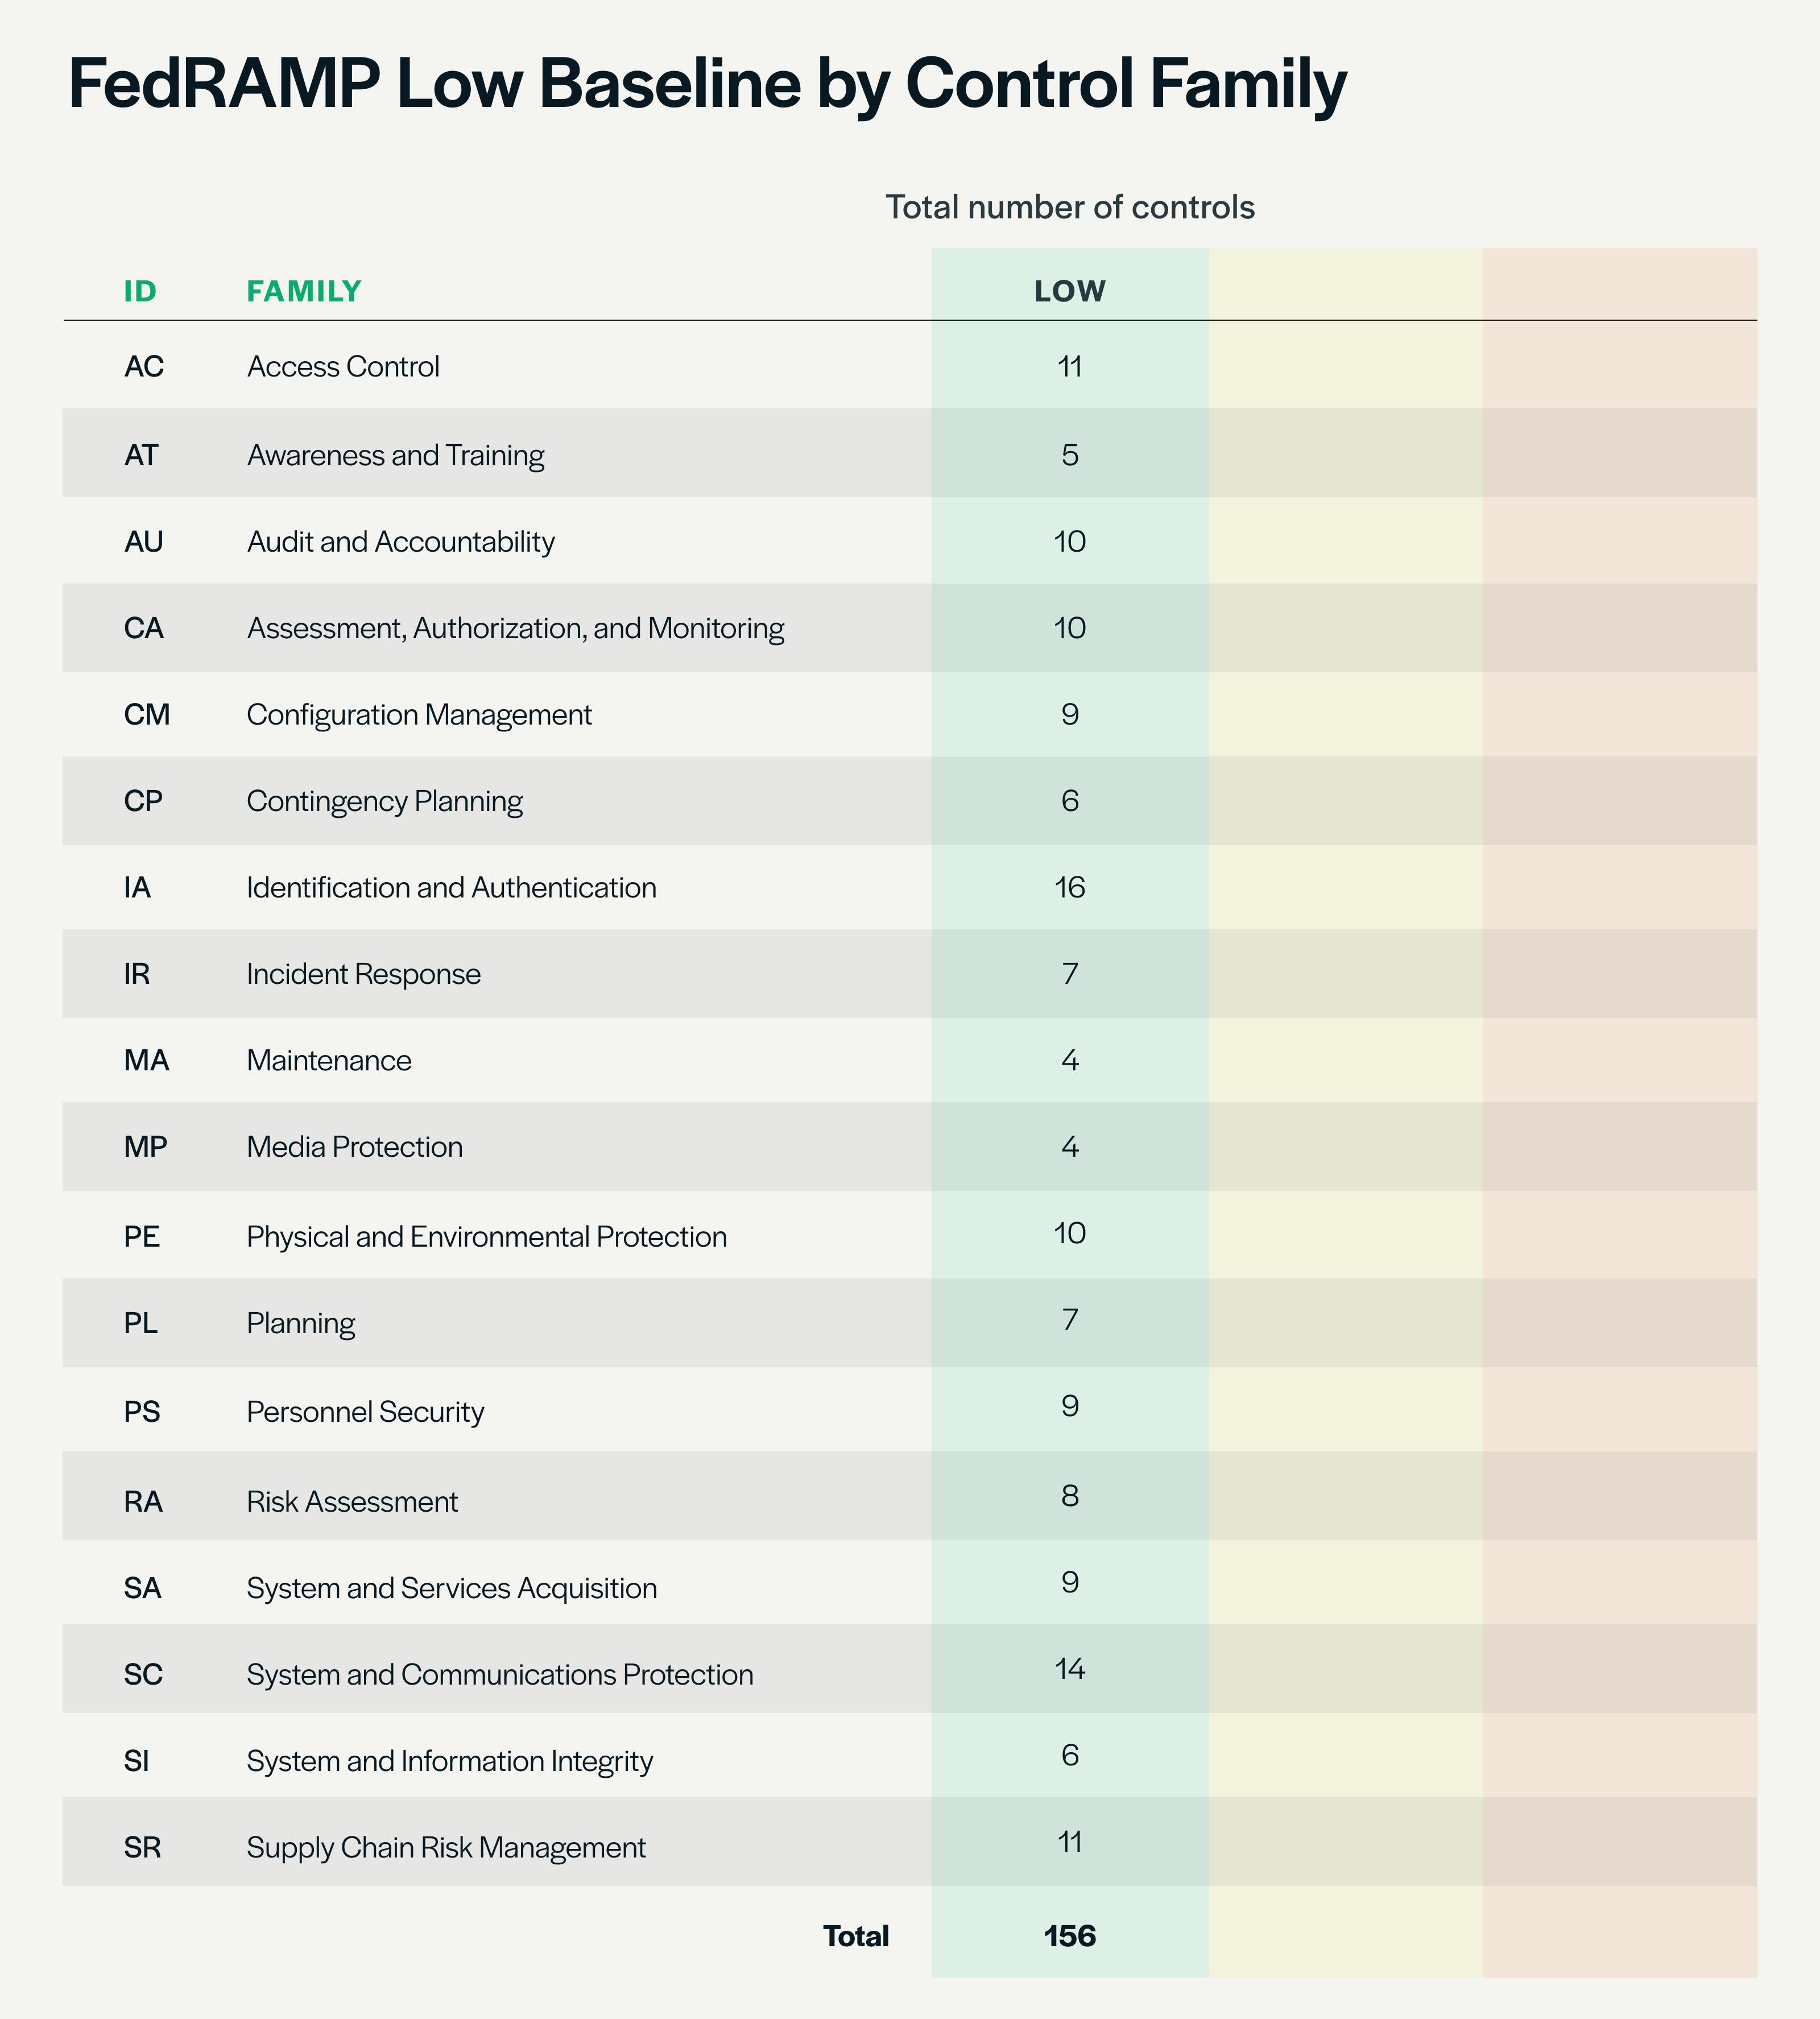The image size is (1820, 2019).
Task: Select the MA row identifier
Action: coord(146,1060)
